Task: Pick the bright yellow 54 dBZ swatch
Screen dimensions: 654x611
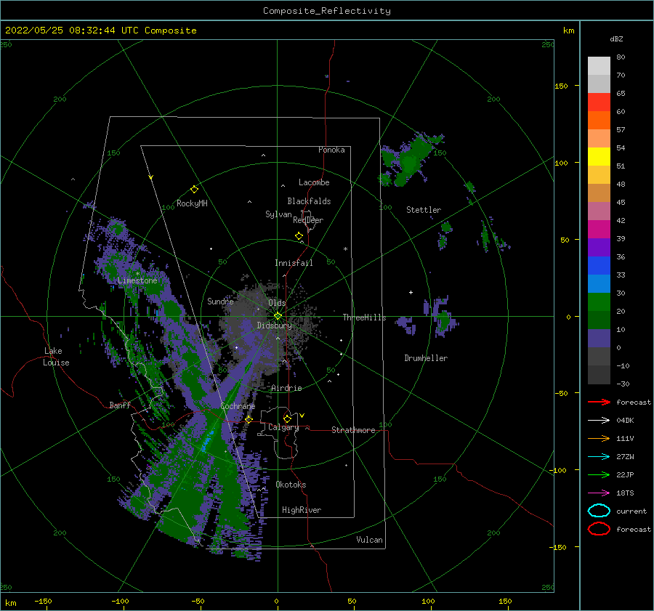Action: [599, 156]
